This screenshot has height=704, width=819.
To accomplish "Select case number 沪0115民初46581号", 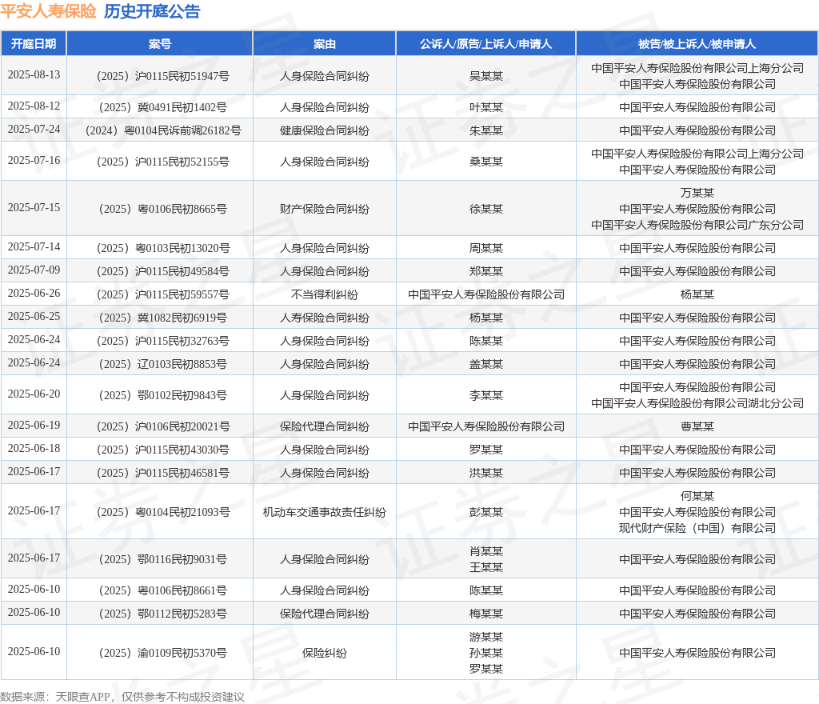I will tap(163, 473).
